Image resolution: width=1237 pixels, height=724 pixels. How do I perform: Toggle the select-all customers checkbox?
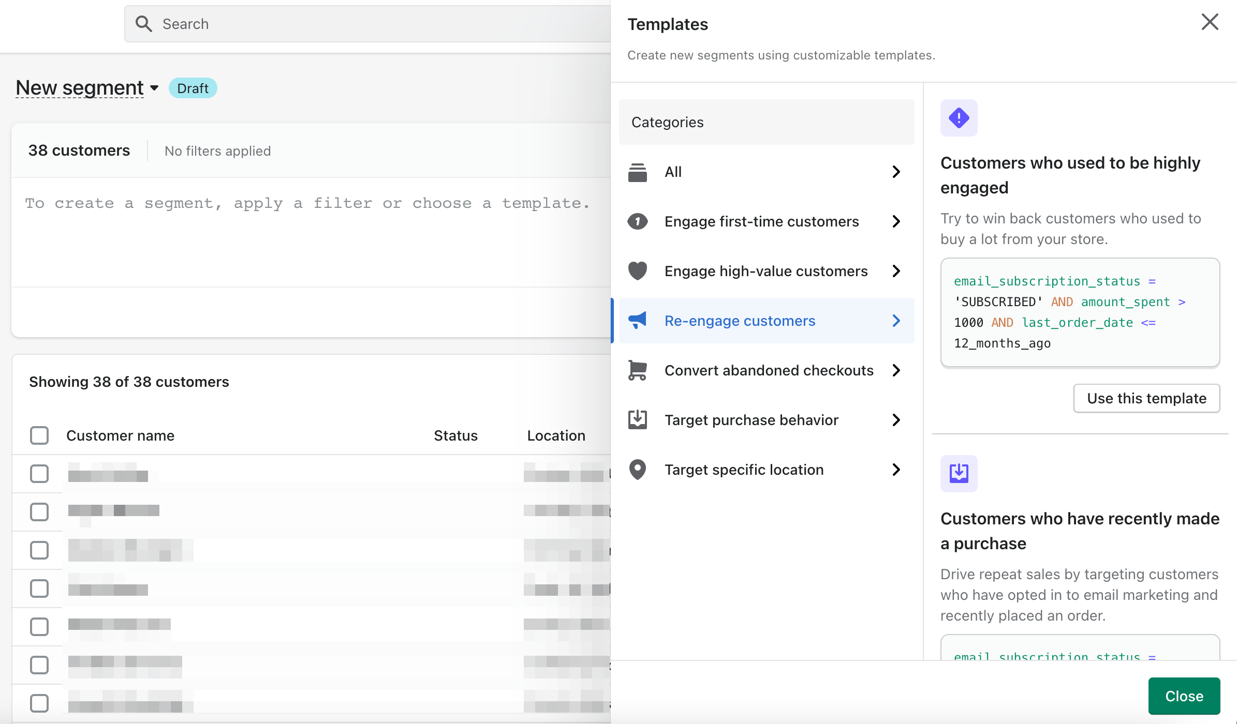point(39,435)
